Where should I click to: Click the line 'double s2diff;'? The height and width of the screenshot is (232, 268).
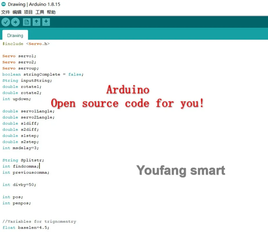click(x=21, y=130)
